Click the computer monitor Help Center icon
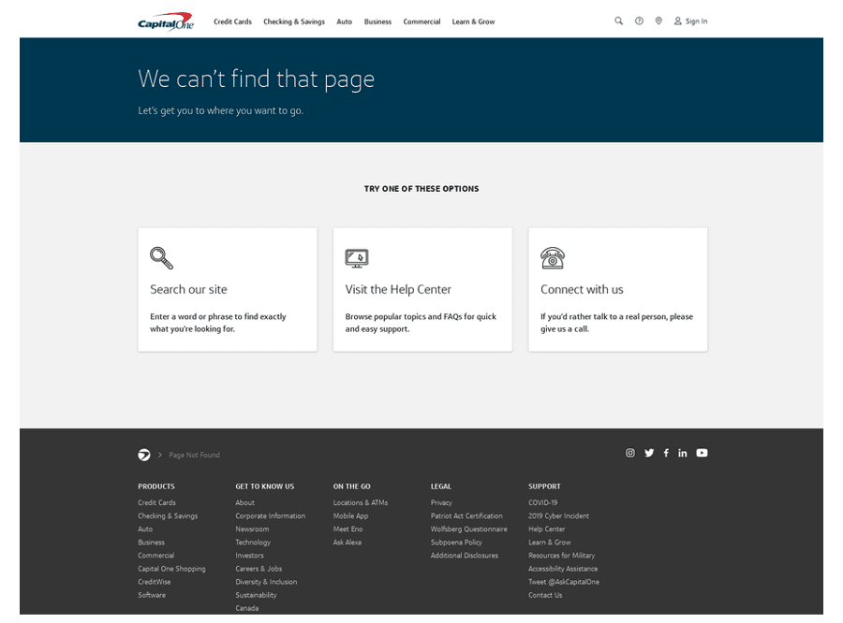 click(357, 258)
